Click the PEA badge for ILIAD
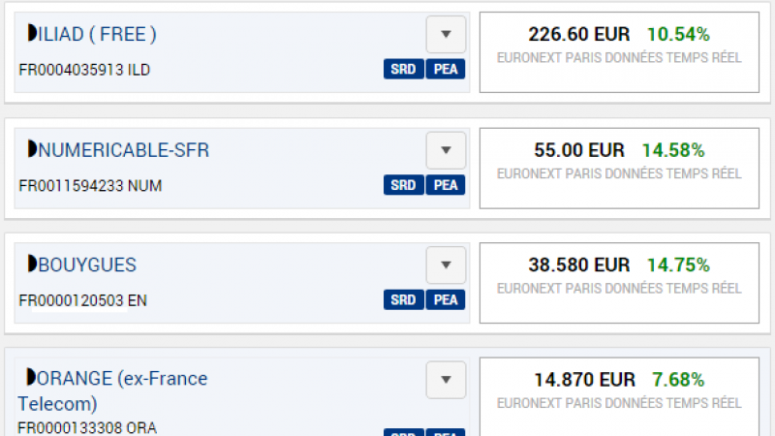The image size is (775, 436). tap(446, 69)
